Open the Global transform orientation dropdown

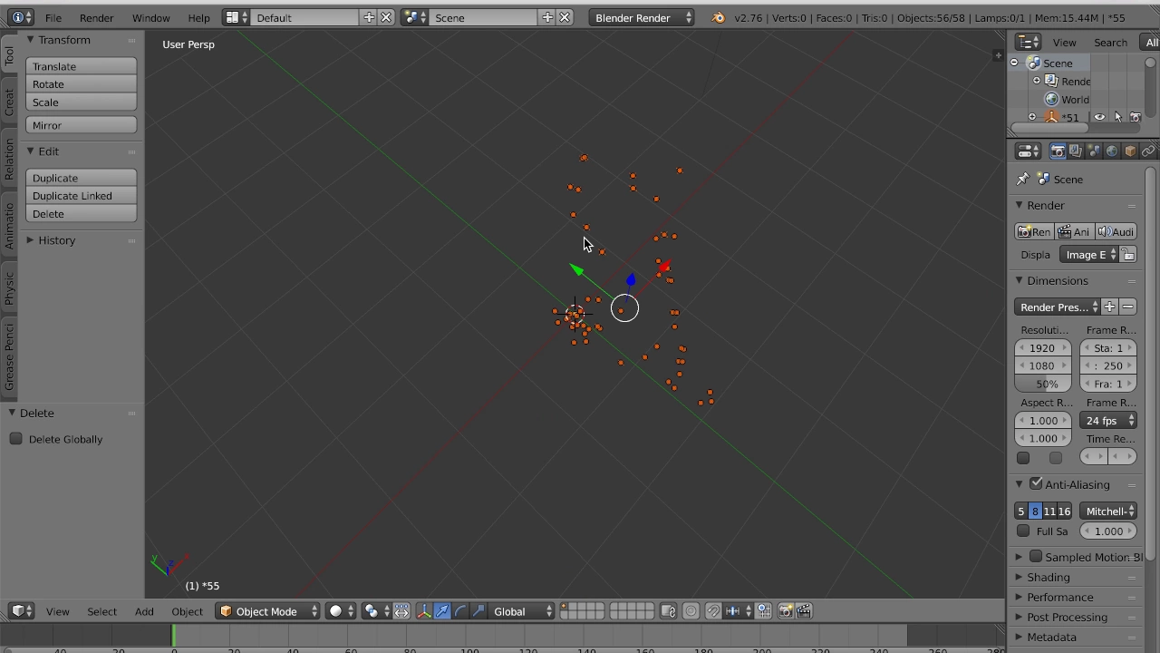(521, 611)
